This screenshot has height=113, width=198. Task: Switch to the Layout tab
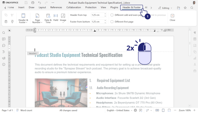click(x=42, y=7)
